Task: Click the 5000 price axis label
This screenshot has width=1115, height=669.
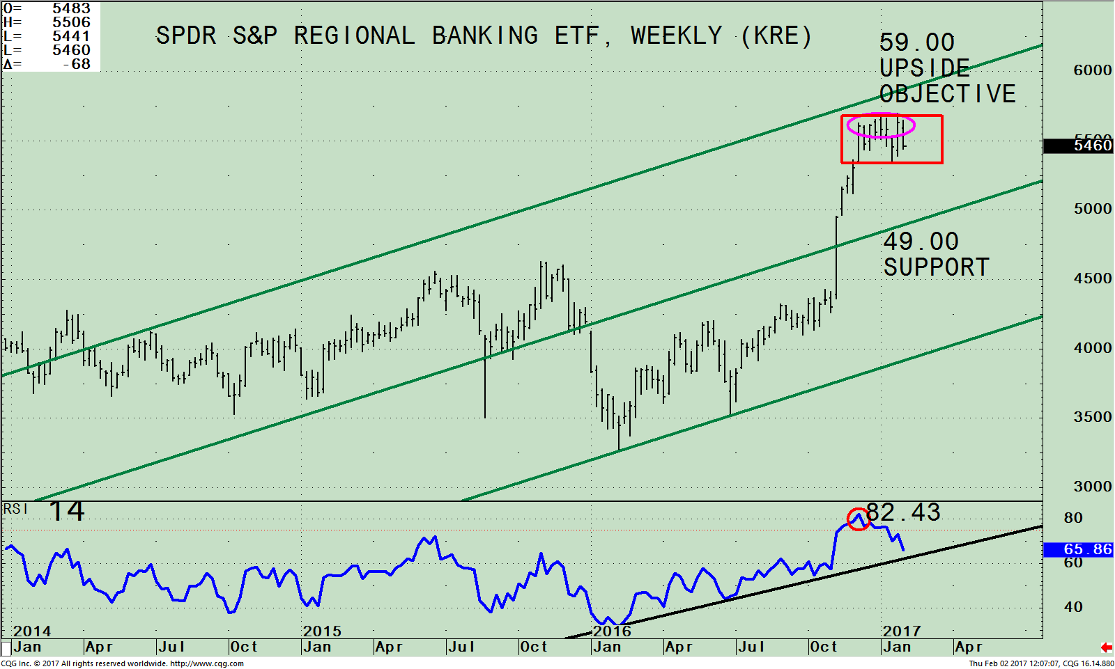Action: [1093, 209]
